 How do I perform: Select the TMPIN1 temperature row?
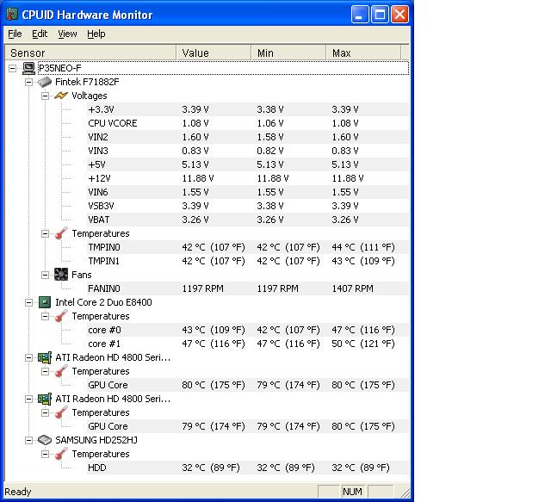tap(248, 261)
